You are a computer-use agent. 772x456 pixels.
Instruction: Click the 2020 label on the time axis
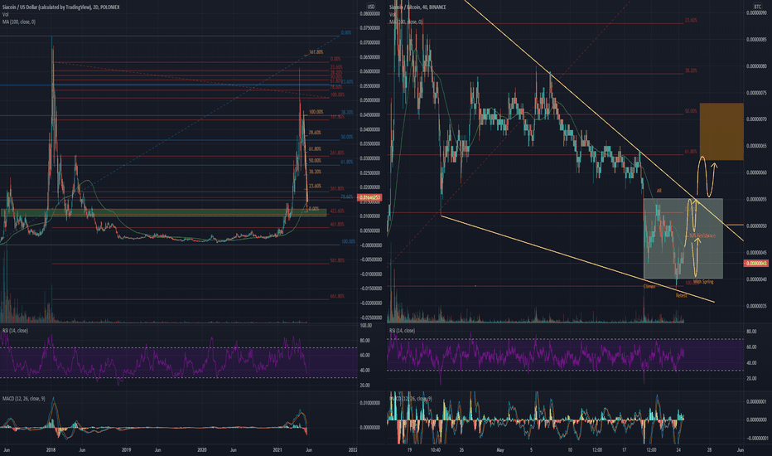click(202, 450)
